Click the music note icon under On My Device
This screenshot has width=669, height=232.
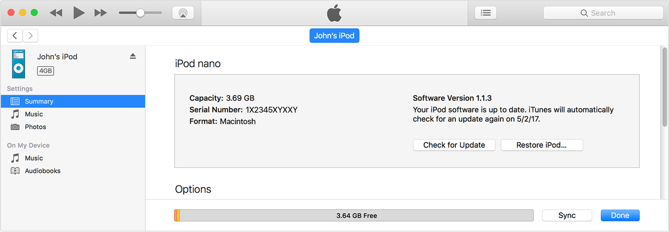pyautogui.click(x=15, y=158)
